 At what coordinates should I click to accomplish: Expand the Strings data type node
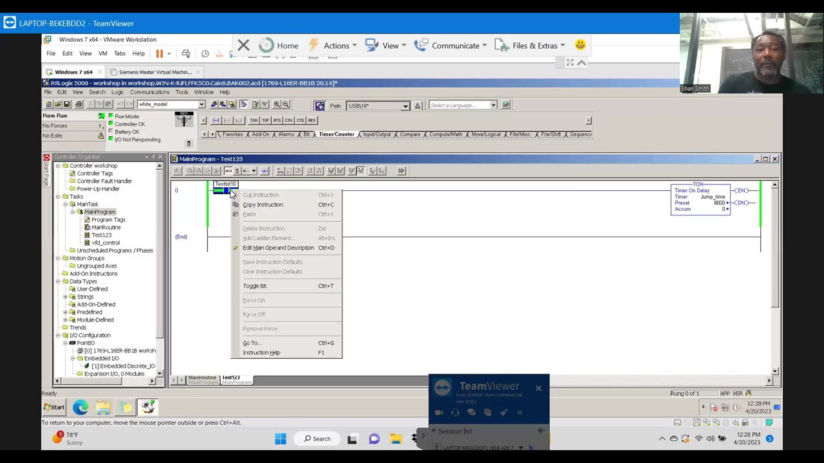[x=65, y=296]
